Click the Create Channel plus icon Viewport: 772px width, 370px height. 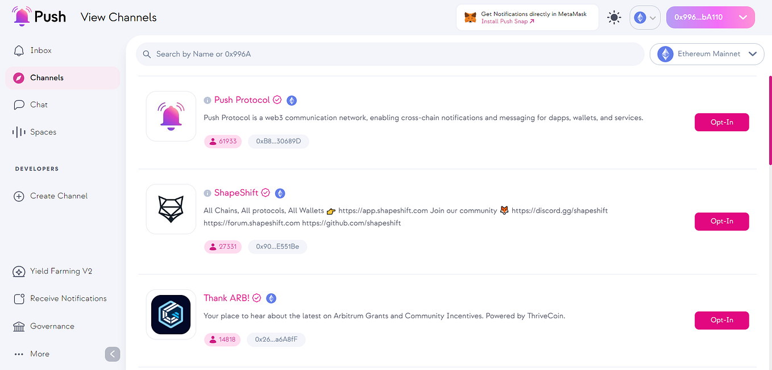tap(18, 196)
